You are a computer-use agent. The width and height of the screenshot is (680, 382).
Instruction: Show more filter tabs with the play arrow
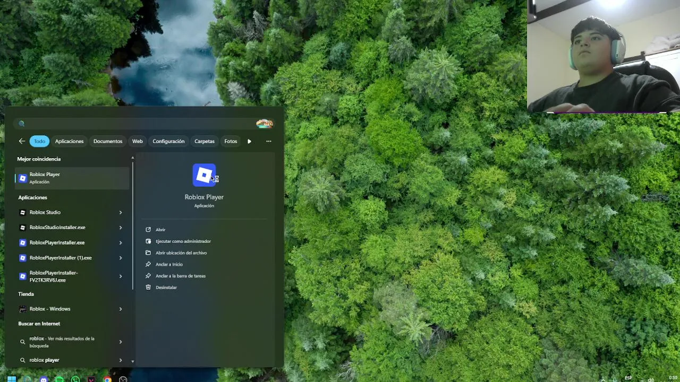(249, 141)
